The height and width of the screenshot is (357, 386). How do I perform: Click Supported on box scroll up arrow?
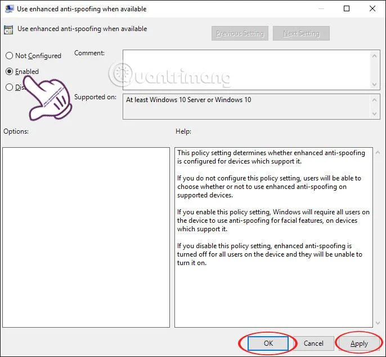[374, 100]
